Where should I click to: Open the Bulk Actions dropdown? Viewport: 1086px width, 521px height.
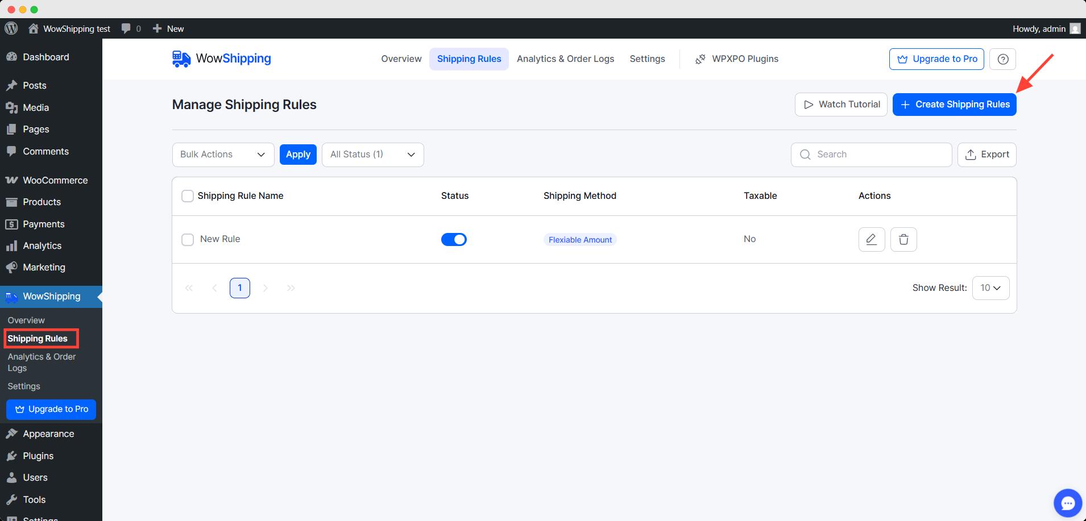pos(223,155)
